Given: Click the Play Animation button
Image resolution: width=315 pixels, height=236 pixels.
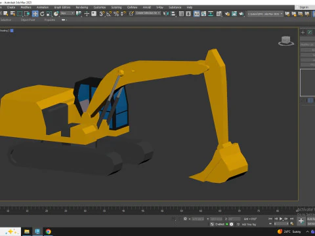Looking at the screenshot, I should (281, 218).
